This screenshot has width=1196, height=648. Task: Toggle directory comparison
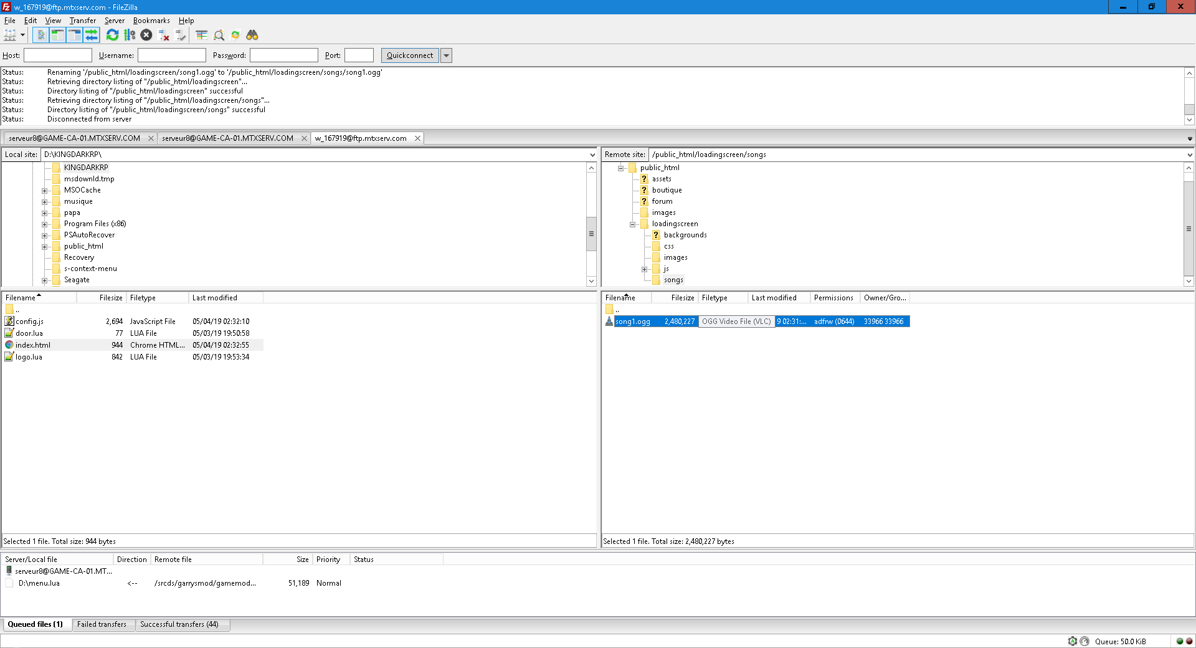(x=219, y=35)
